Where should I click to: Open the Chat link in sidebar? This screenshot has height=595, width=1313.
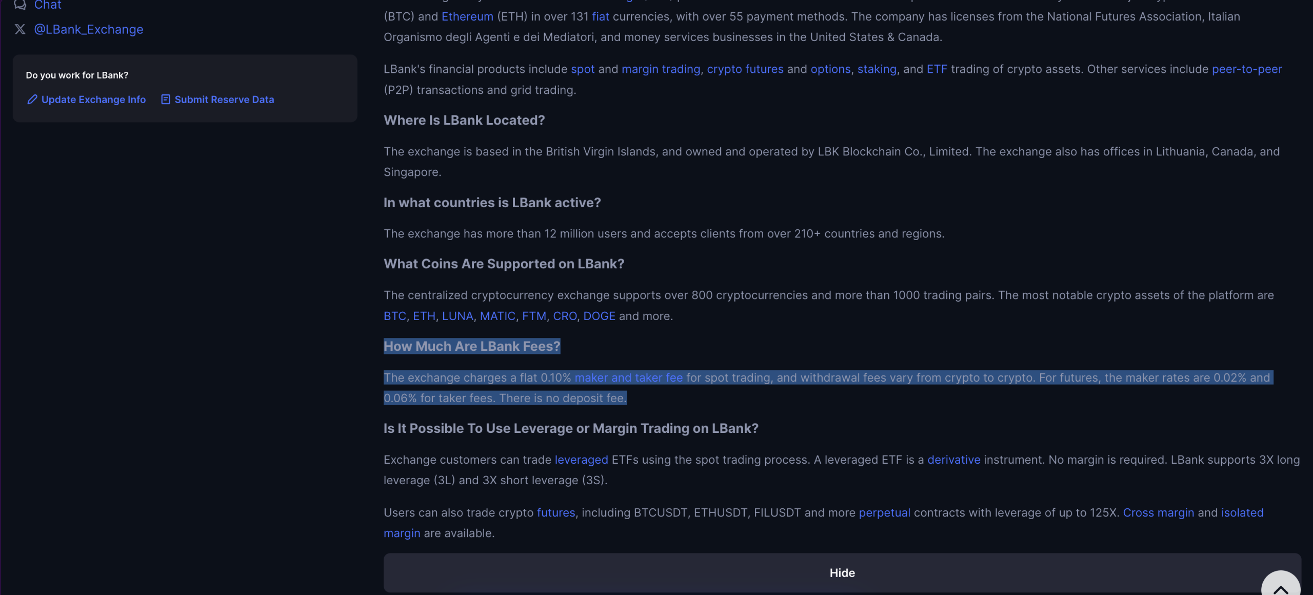(x=48, y=5)
